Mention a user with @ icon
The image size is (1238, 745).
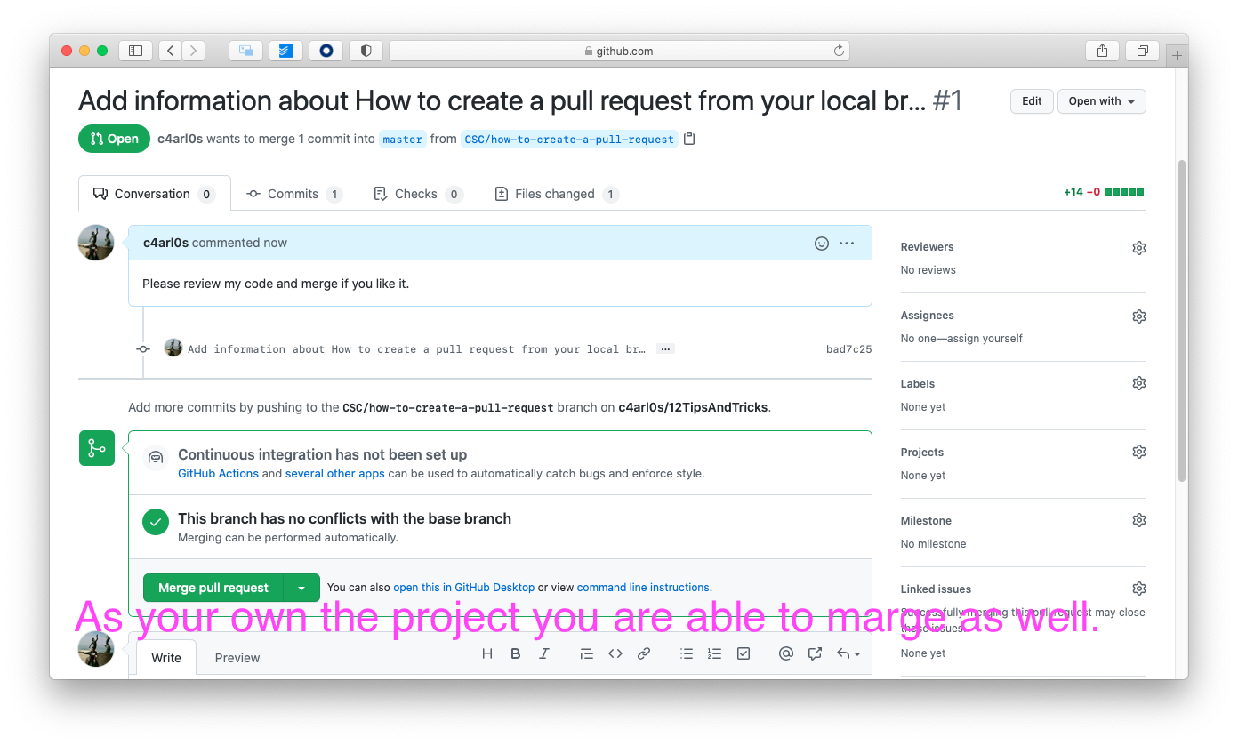click(785, 653)
